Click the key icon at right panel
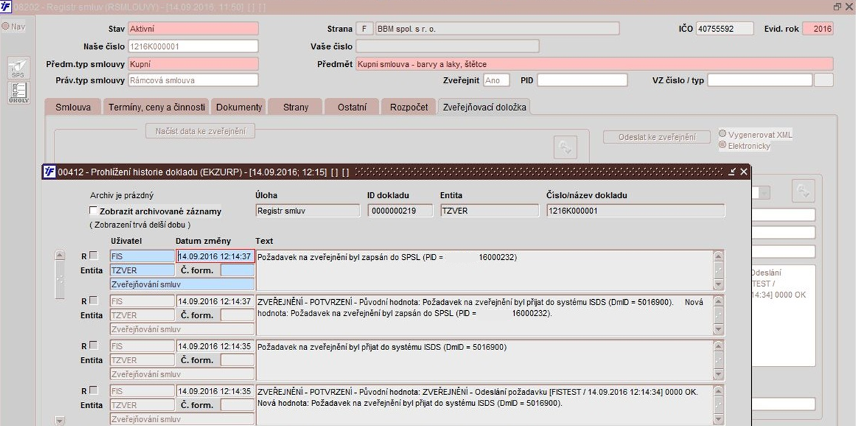This screenshot has height=426, width=856. [804, 190]
